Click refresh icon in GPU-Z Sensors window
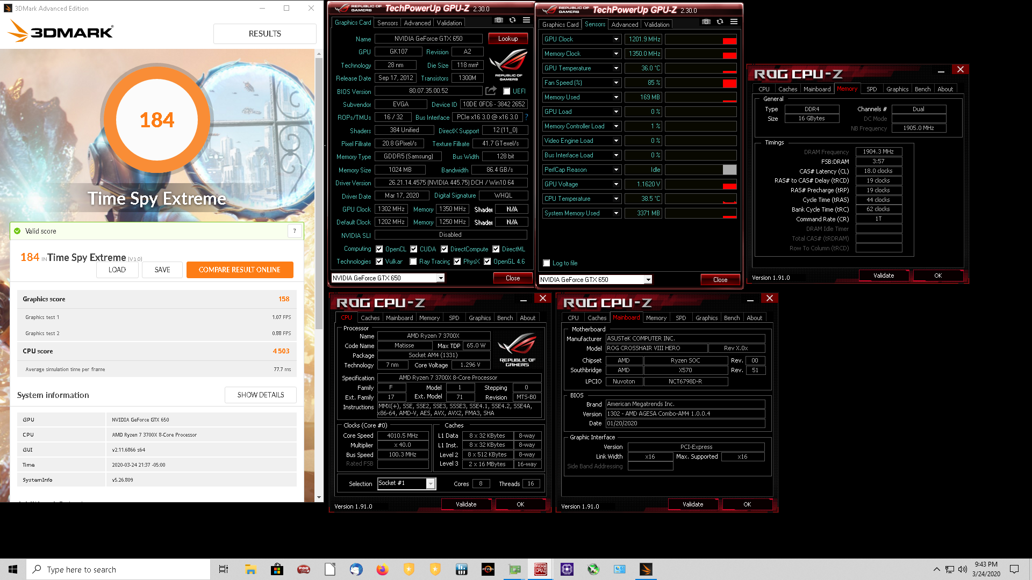The height and width of the screenshot is (580, 1032). [x=720, y=22]
